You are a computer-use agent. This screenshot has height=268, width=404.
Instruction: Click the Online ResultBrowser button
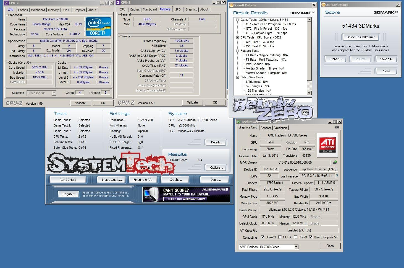click(361, 37)
